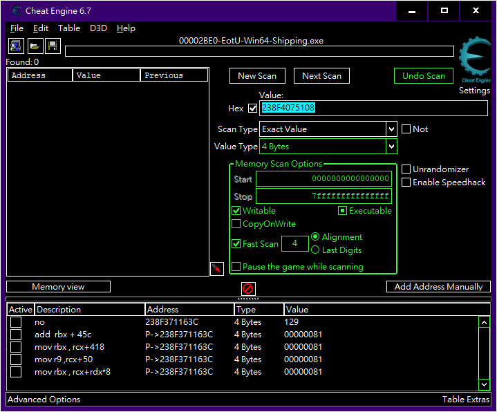Screen dimensions: 497x412
Task: Toggle the Writable checkbox
Action: [x=236, y=210]
